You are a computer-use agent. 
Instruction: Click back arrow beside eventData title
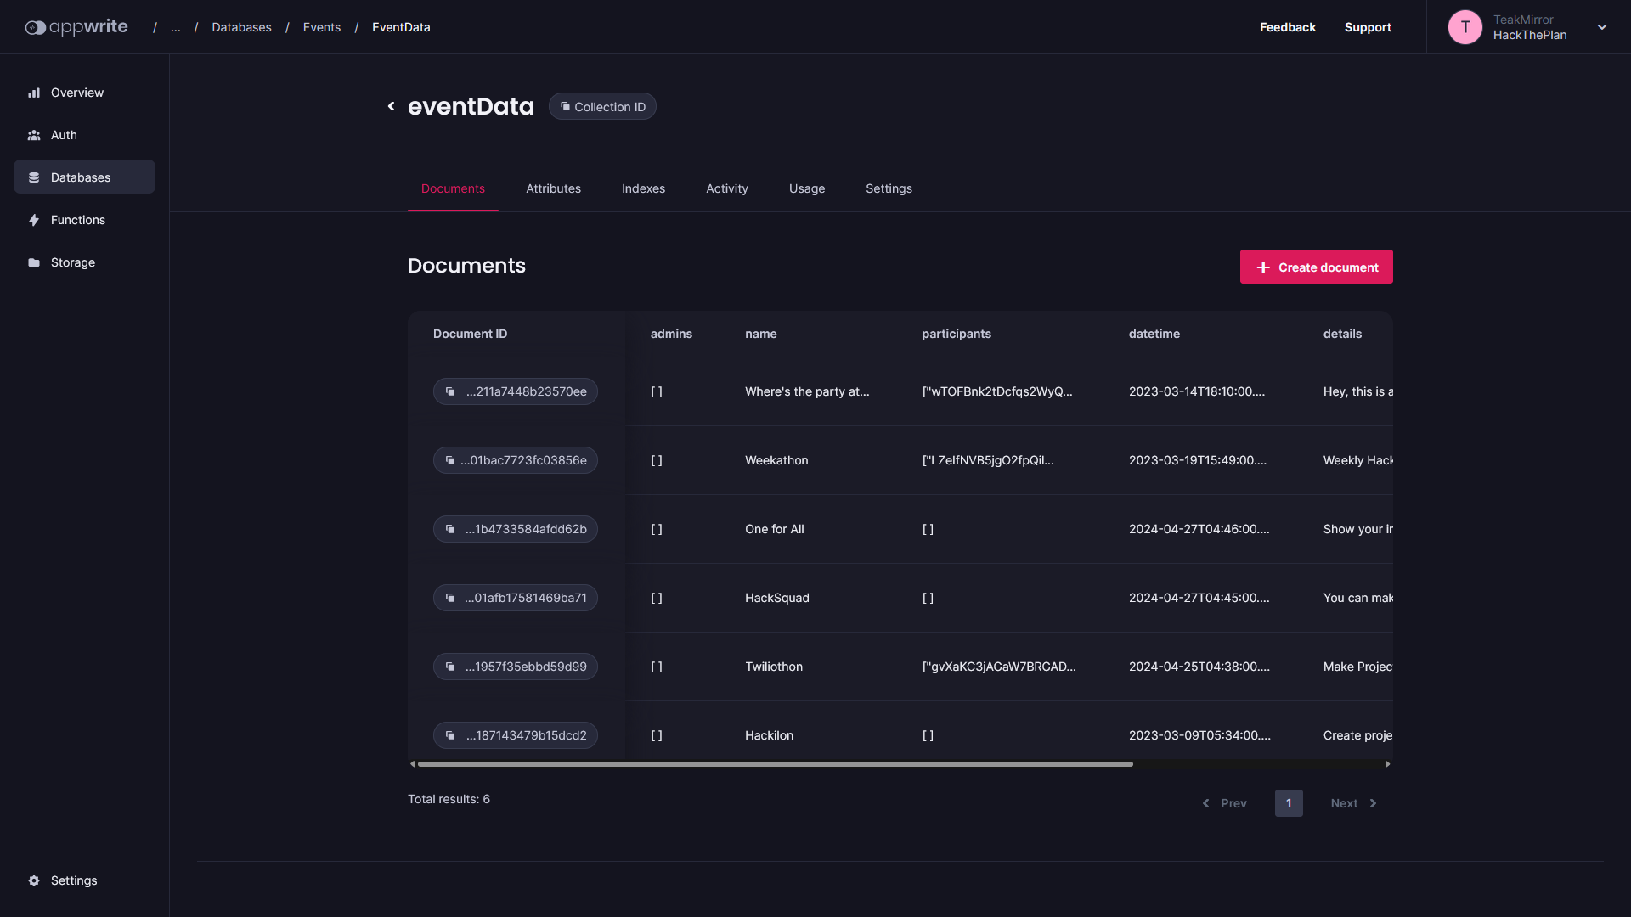tap(391, 106)
